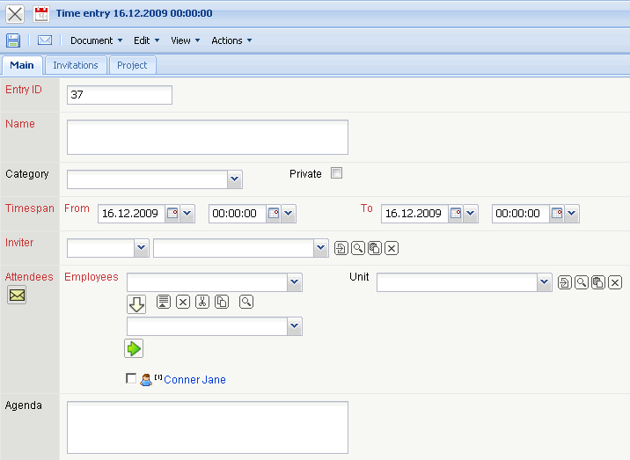Click the send email envelope toolbar icon

[x=44, y=40]
